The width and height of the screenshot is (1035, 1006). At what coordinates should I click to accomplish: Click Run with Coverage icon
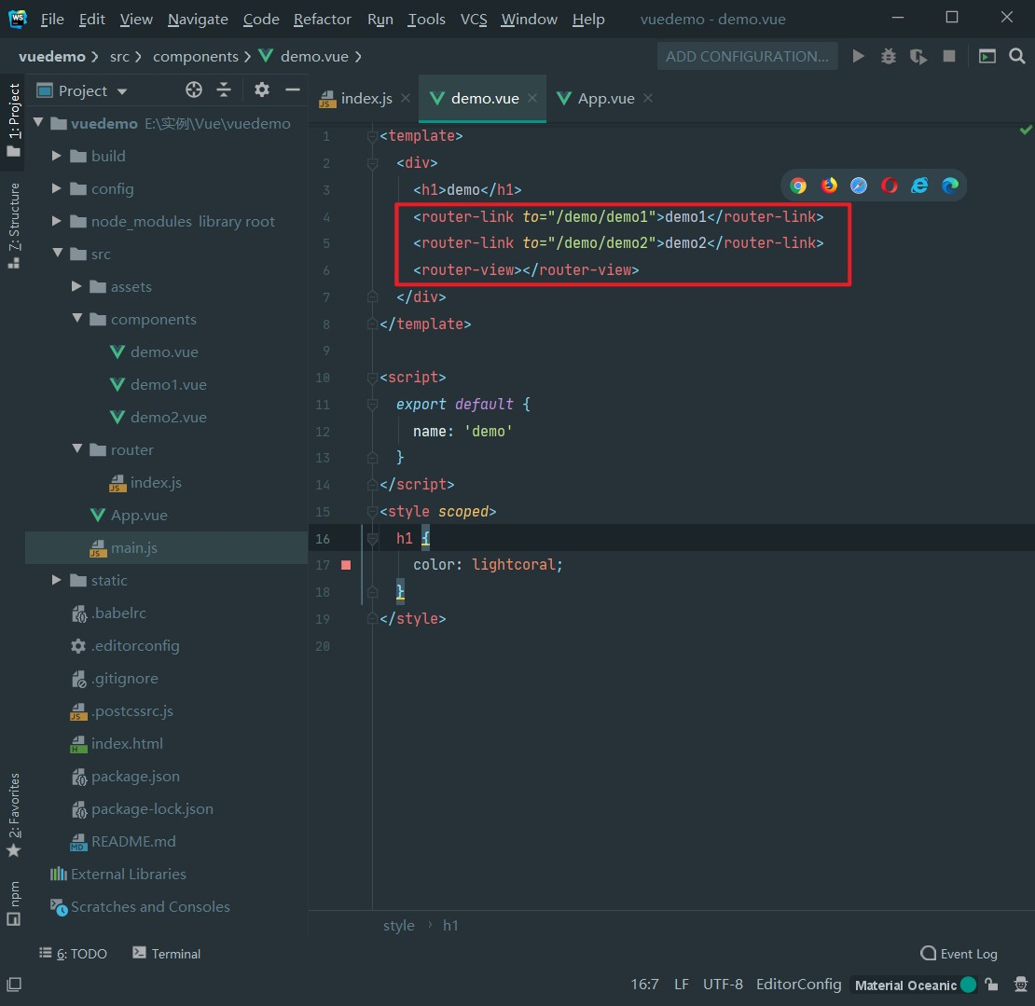pyautogui.click(x=918, y=57)
